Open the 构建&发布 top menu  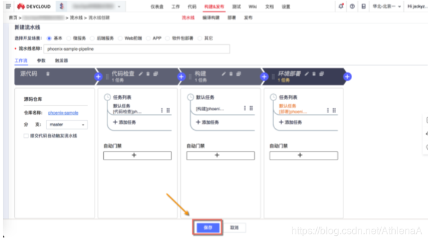click(214, 7)
